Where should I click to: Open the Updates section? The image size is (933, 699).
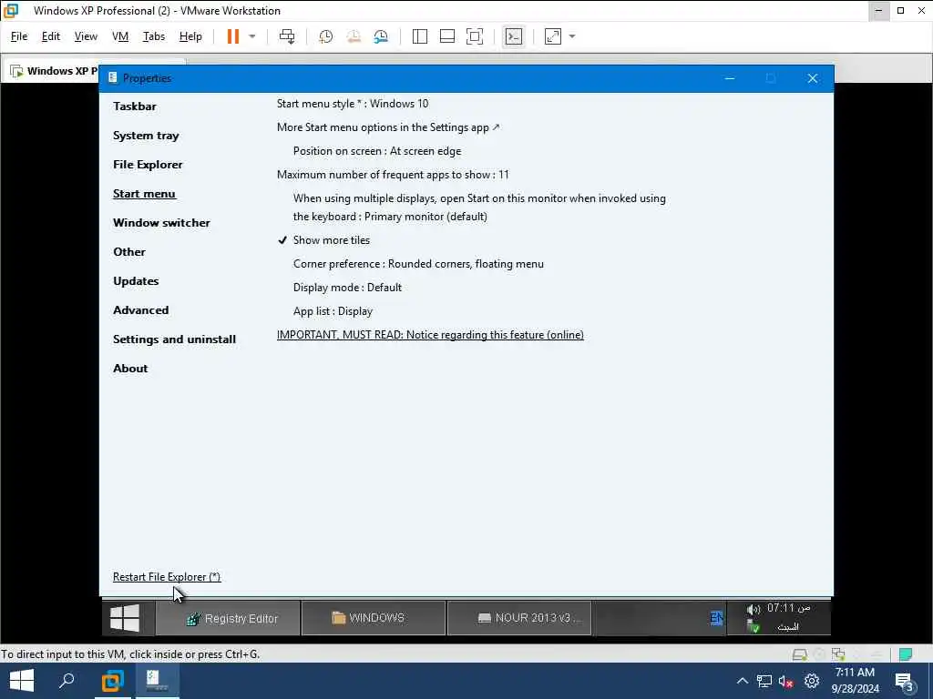tap(136, 281)
